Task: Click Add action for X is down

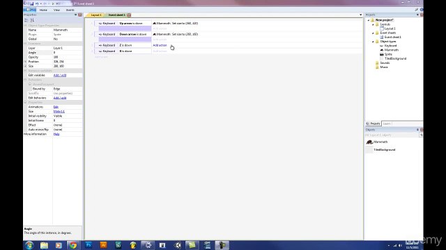Action: (x=160, y=51)
